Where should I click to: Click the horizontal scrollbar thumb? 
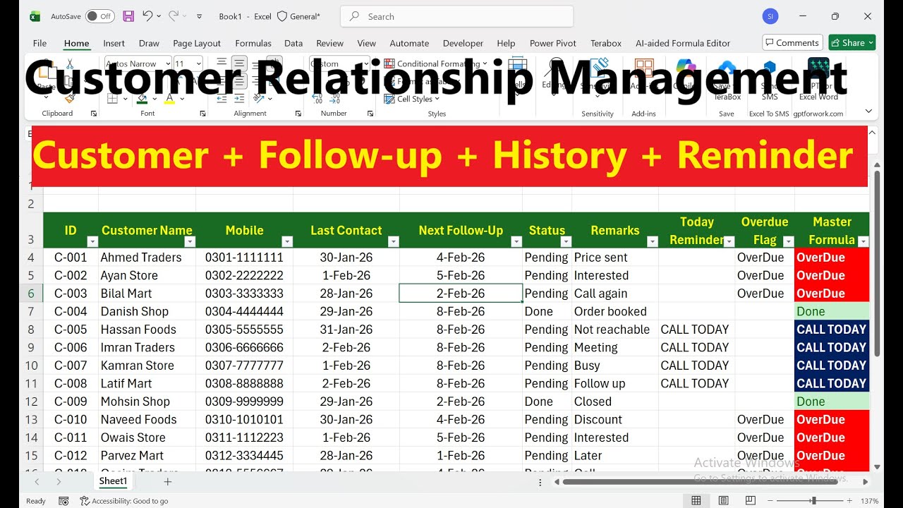click(x=700, y=482)
